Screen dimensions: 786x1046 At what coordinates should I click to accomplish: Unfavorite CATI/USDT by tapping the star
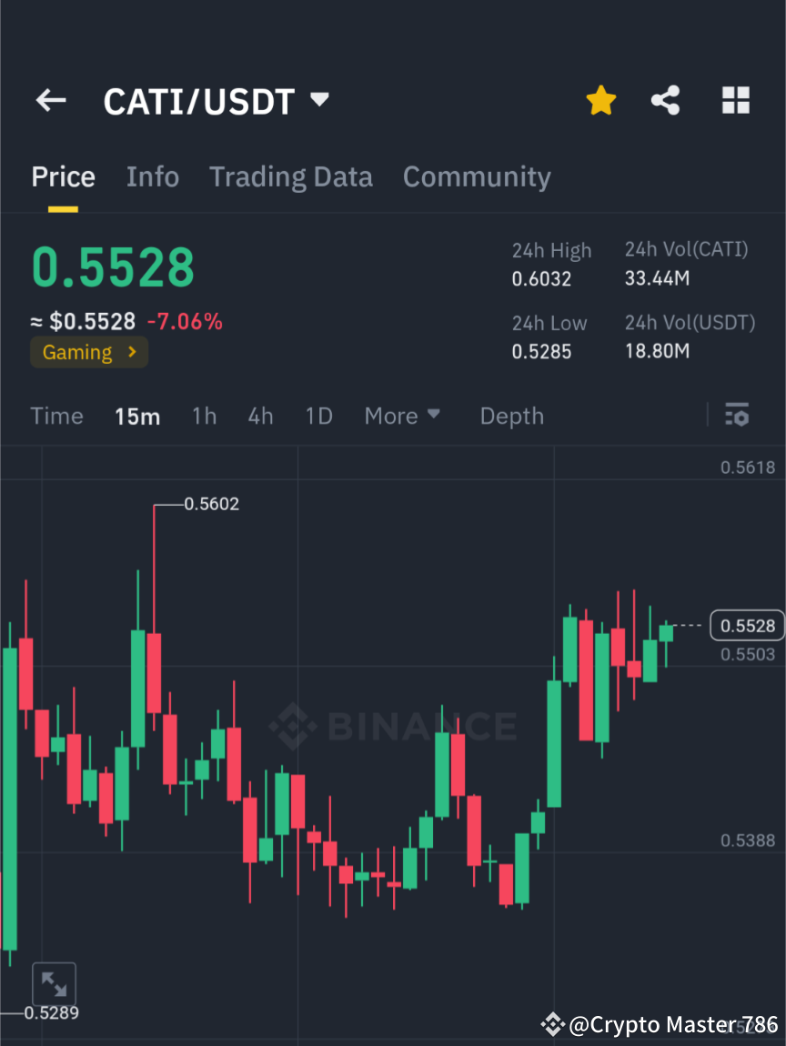[x=600, y=100]
